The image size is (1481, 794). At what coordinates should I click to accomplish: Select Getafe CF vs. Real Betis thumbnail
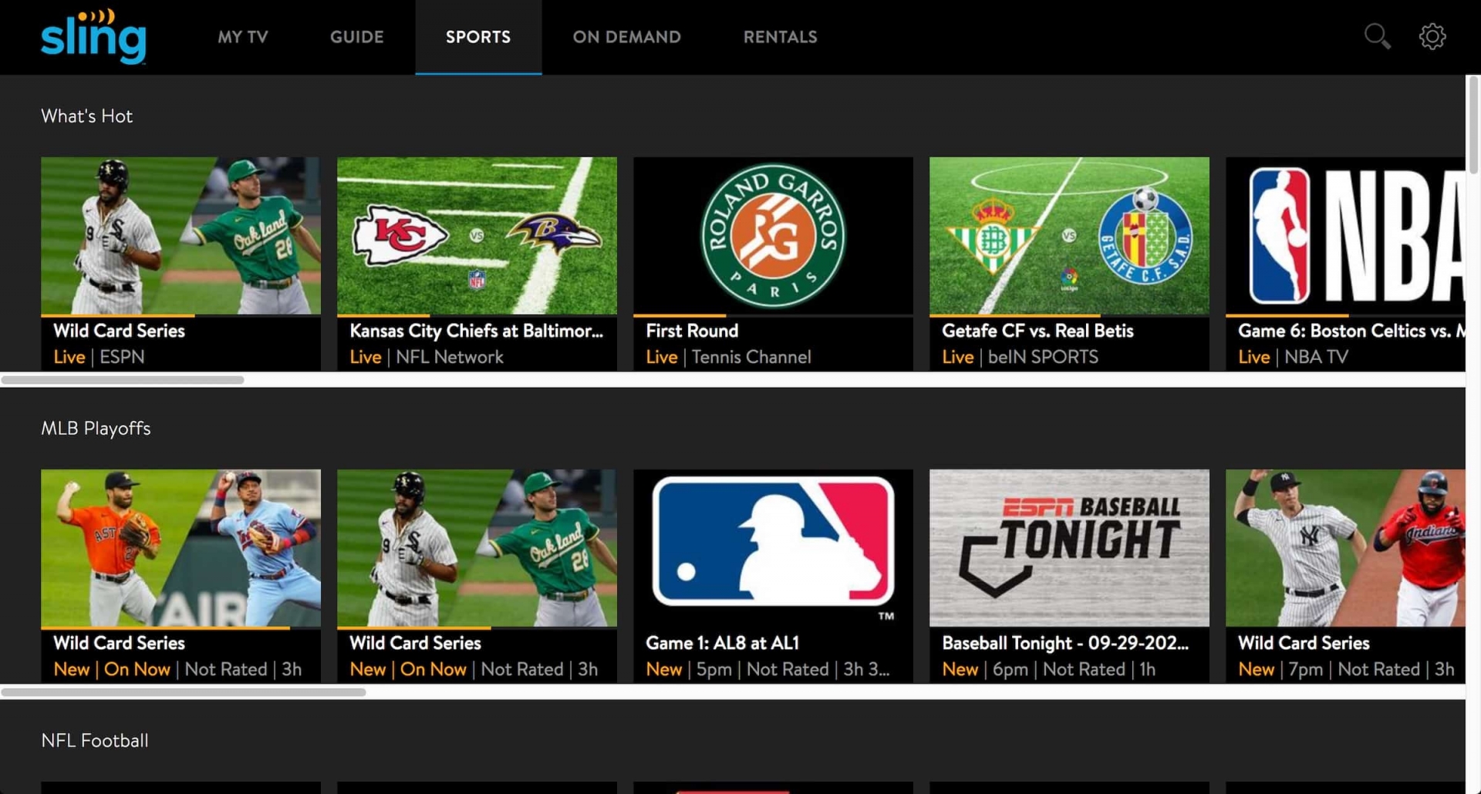(x=1069, y=236)
